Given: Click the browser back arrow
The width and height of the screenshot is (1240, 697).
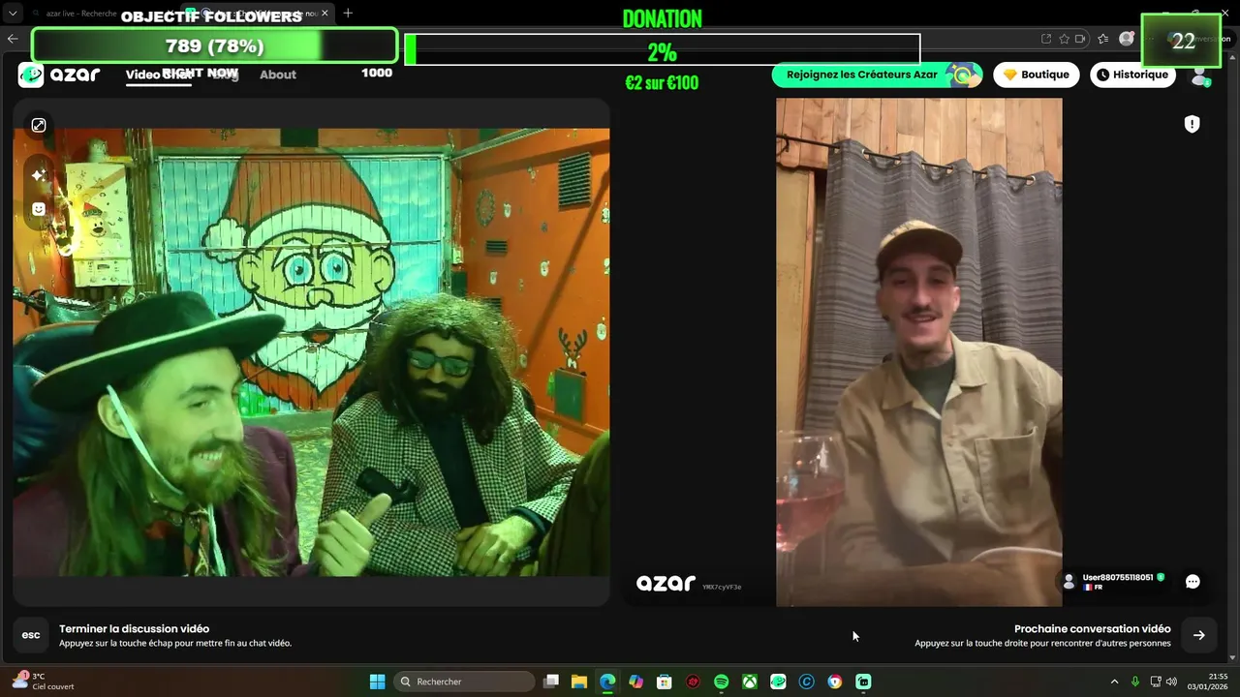Looking at the screenshot, I should [13, 39].
